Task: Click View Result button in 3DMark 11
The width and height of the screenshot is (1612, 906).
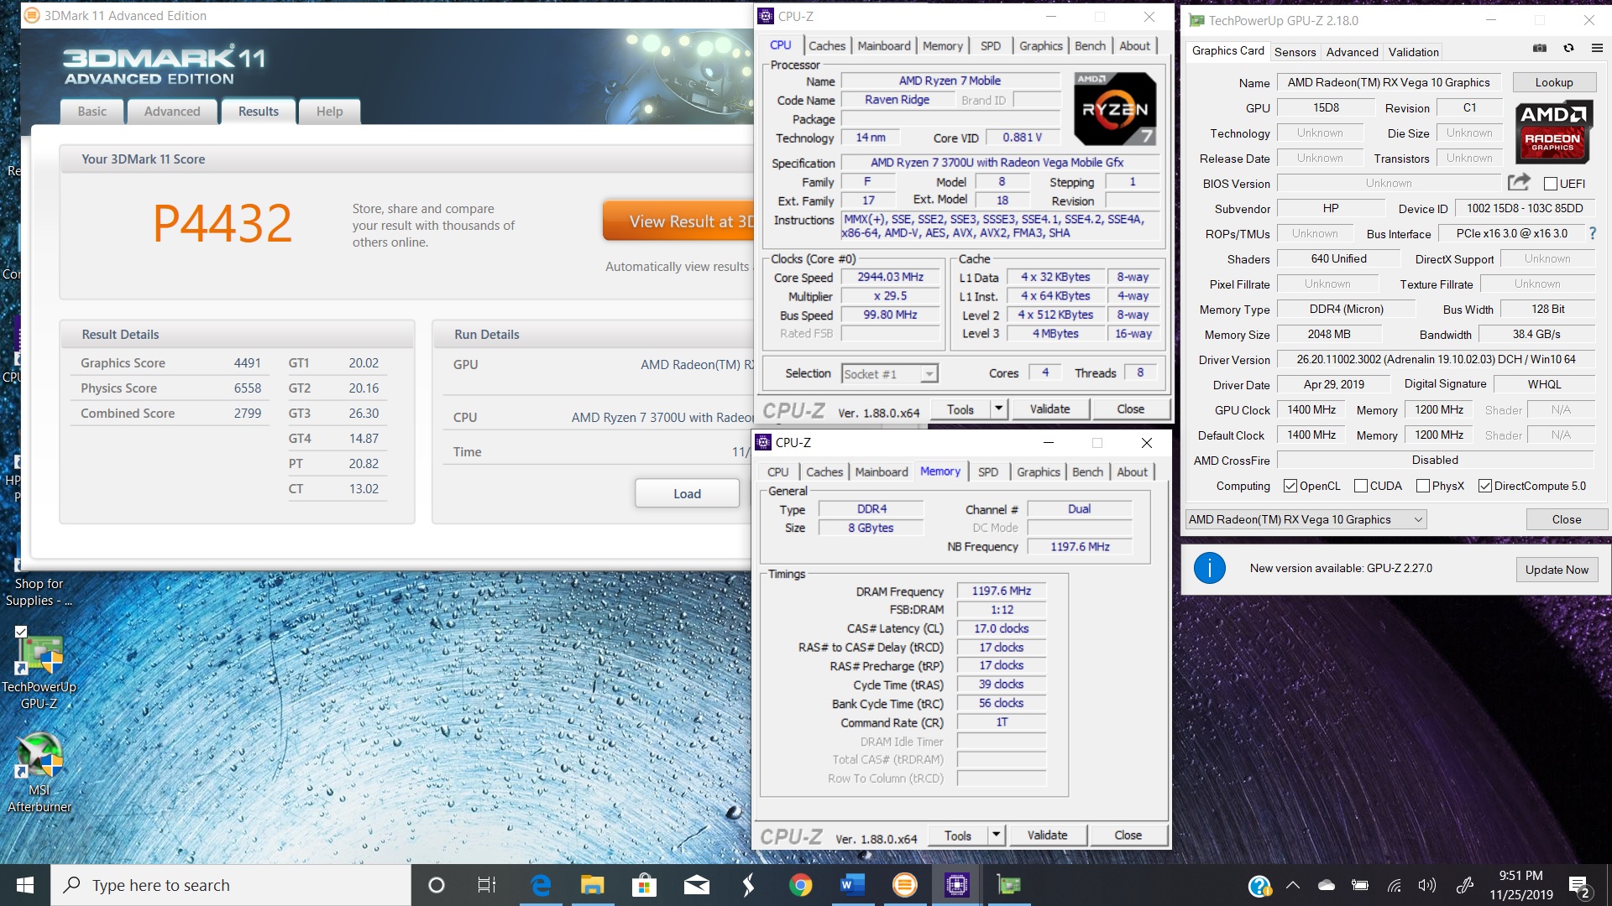Action: pos(678,221)
